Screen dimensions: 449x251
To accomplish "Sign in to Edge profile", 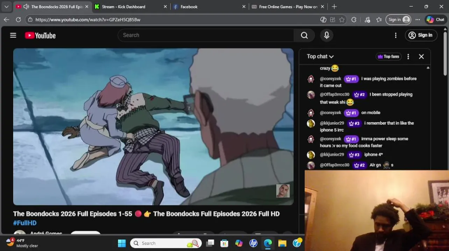I will 398,20.
